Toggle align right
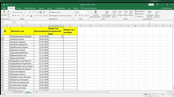The height and width of the screenshot is (97, 174). click(x=41, y=16)
